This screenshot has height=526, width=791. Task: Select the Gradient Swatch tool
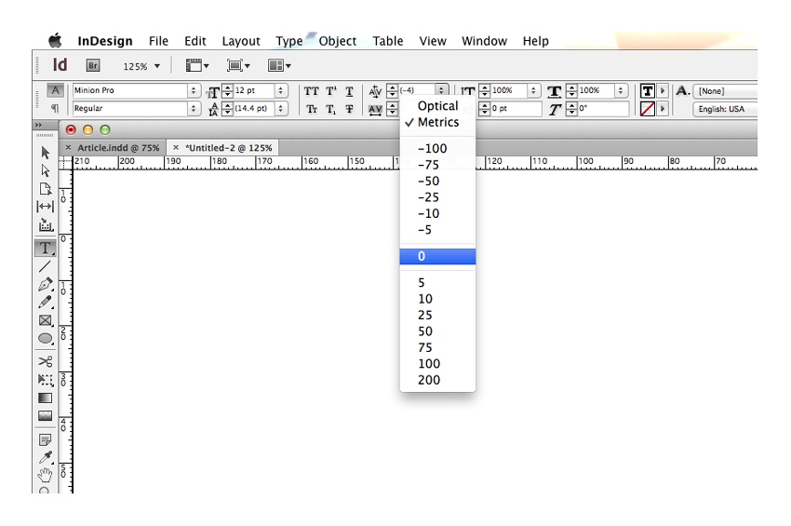[x=45, y=398]
